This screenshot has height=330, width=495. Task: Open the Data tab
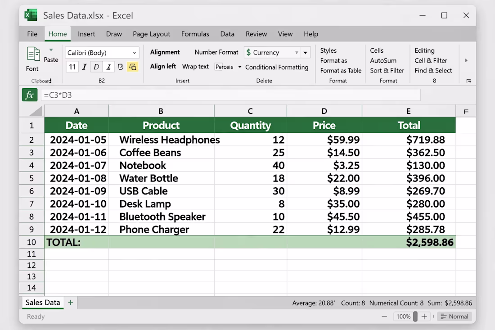[227, 34]
